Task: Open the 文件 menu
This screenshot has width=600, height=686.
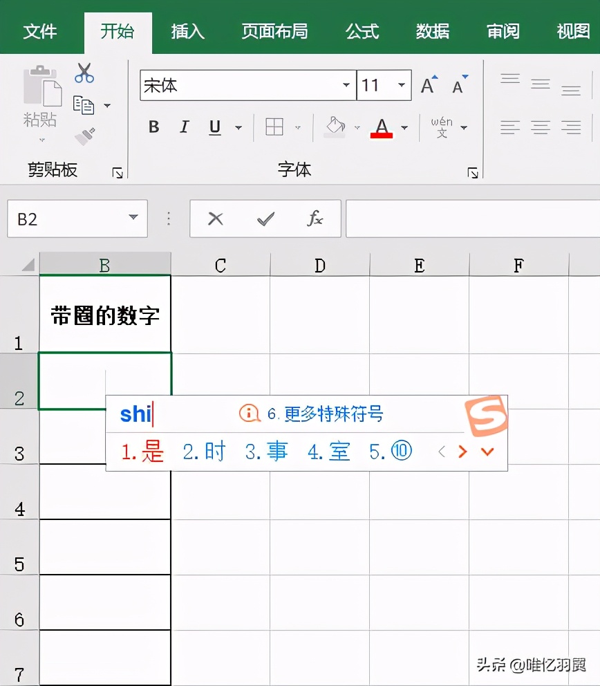Action: (x=40, y=32)
